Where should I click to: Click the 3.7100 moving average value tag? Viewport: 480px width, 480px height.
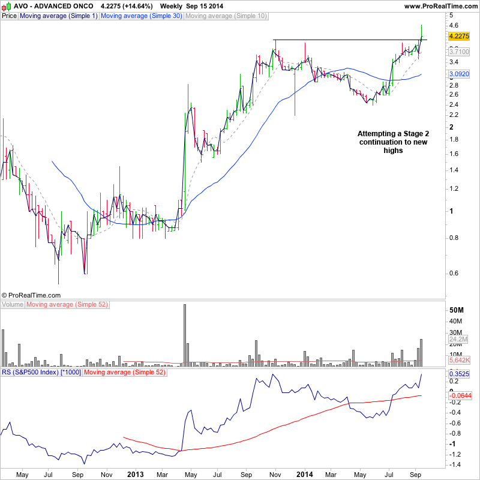[x=458, y=52]
